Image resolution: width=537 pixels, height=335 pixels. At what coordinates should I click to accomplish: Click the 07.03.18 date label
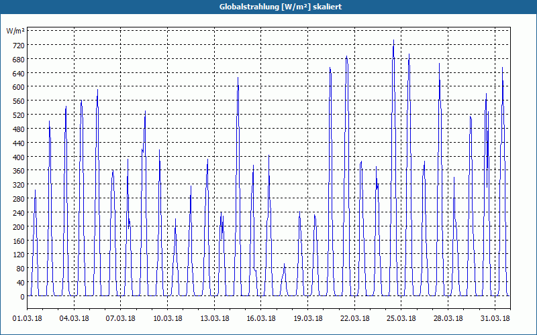pyautogui.click(x=121, y=318)
